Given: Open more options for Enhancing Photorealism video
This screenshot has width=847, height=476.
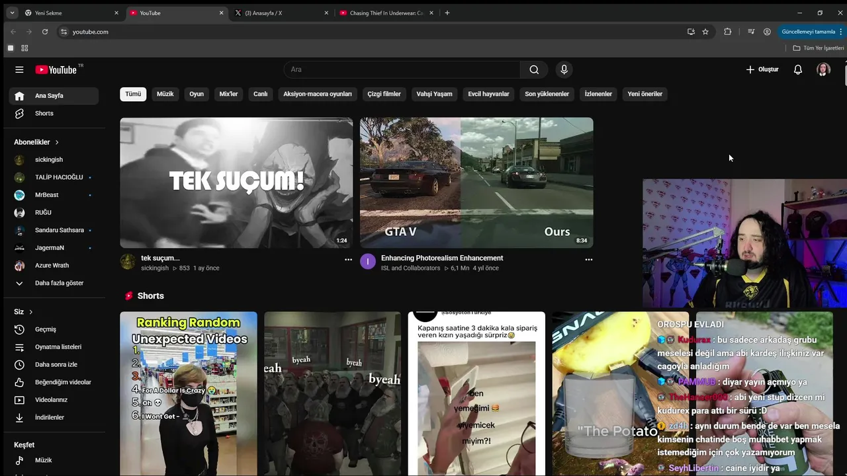Looking at the screenshot, I should 588,260.
